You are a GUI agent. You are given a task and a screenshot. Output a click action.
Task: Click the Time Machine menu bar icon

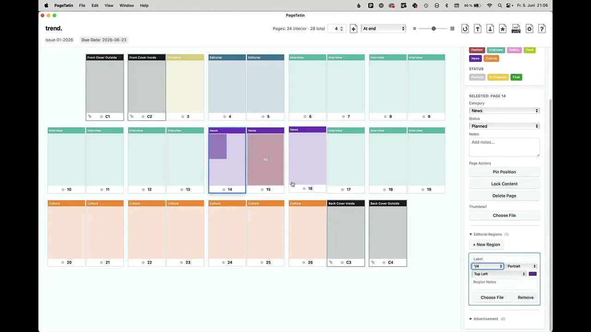click(x=426, y=6)
